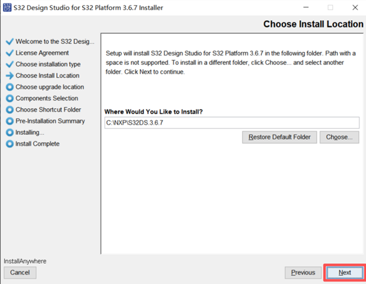Select the Components Selection step label
This screenshot has height=284, width=366.
tap(46, 98)
